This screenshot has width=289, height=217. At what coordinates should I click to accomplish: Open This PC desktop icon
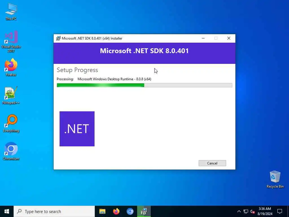pos(11,12)
